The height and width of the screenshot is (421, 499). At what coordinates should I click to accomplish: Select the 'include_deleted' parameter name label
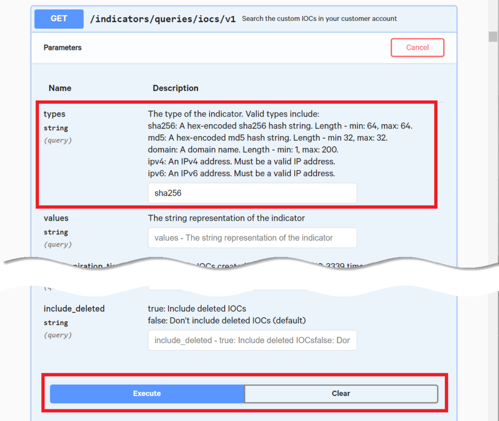pyautogui.click(x=74, y=308)
